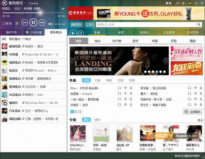Go back with the back arrow
Screen dimensions: 205x159
tap(73, 33)
